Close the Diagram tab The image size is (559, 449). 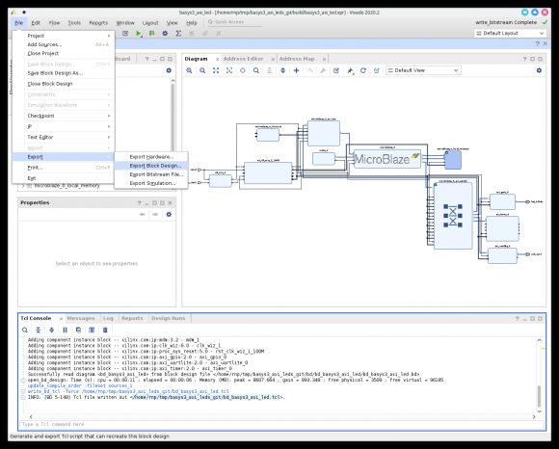[x=217, y=59]
